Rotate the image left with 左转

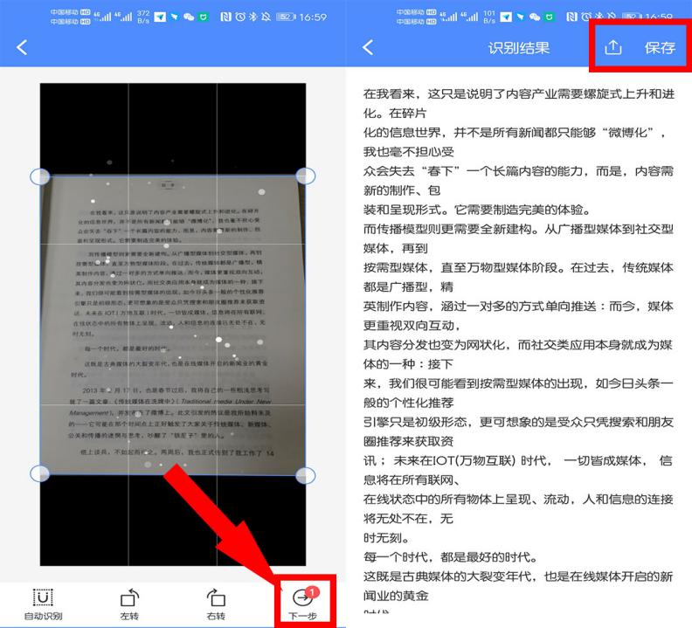tap(129, 604)
